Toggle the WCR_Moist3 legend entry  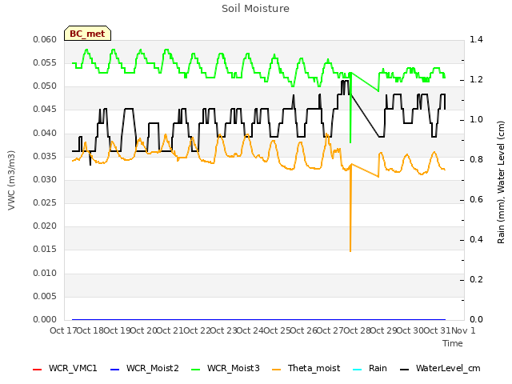point(226,369)
